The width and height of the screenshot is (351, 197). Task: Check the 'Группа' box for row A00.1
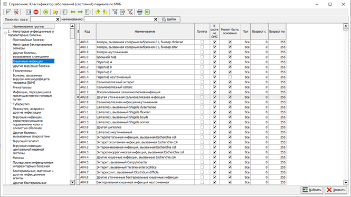202,47
